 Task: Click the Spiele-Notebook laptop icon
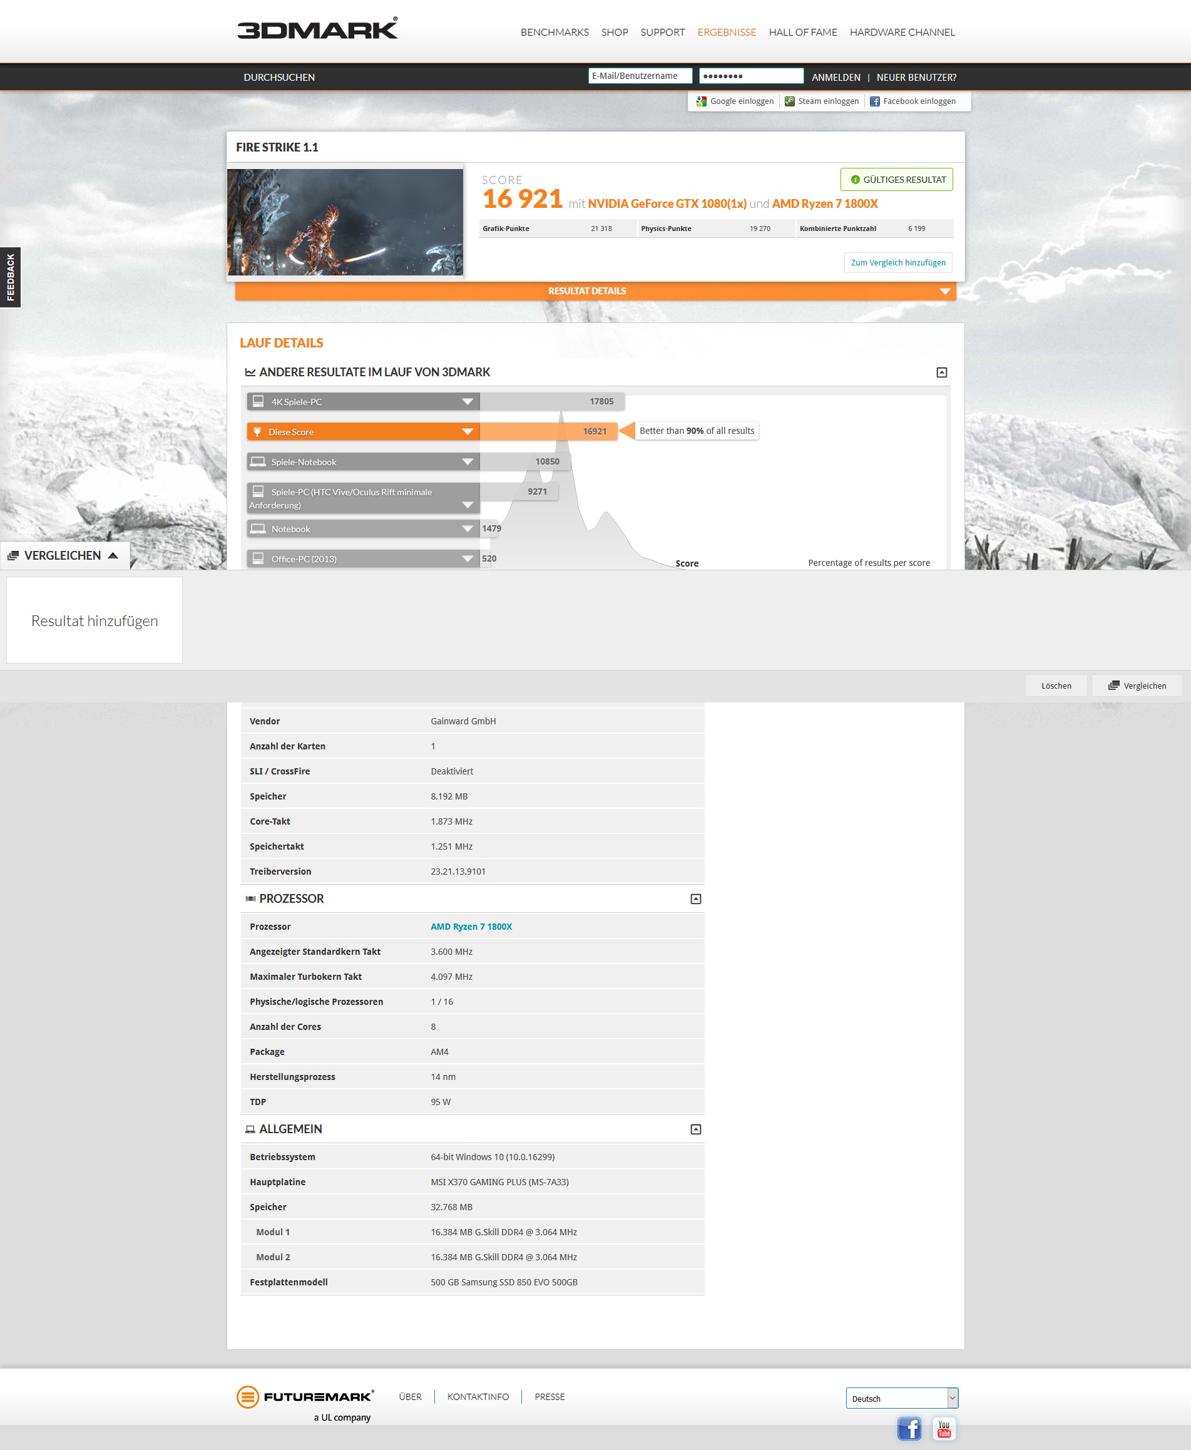pos(258,461)
